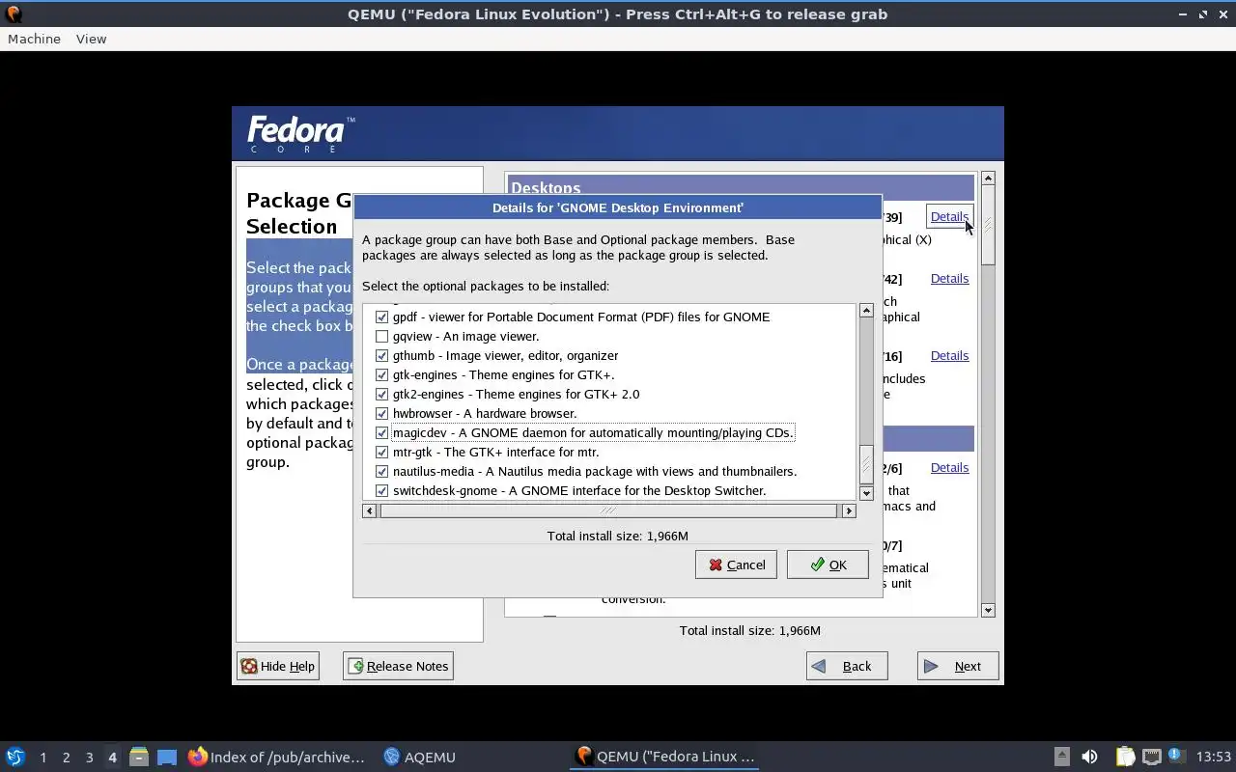Click the group list scroll up arrow

point(988,179)
